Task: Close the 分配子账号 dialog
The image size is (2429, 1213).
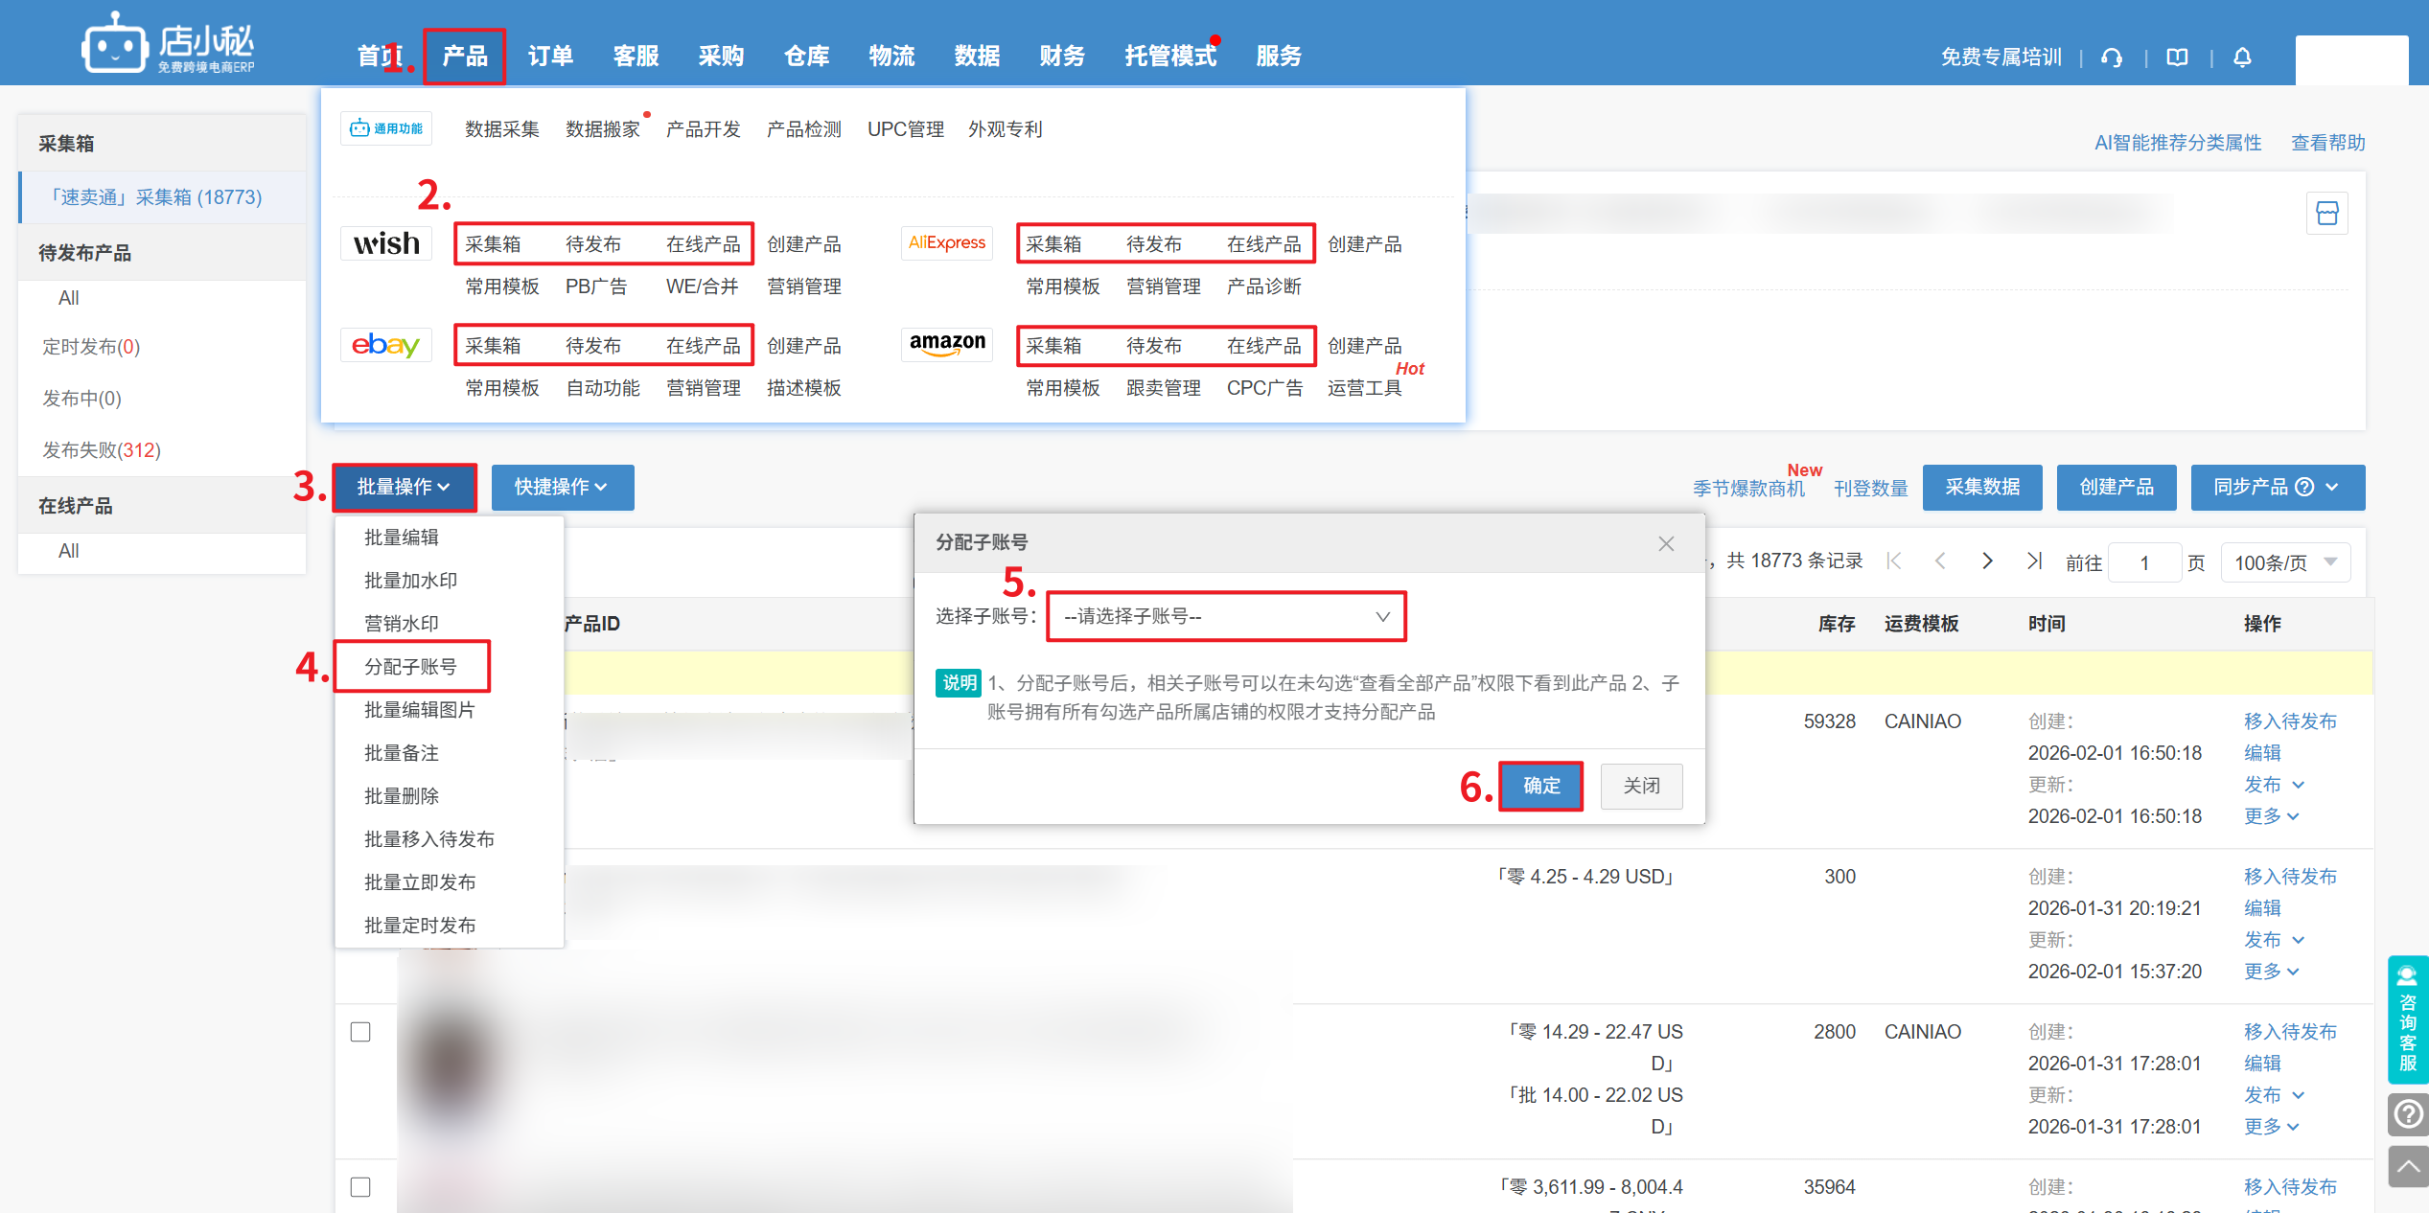Action: (1666, 543)
